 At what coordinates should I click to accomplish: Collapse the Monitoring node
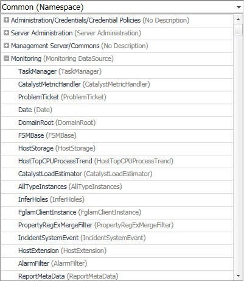(x=7, y=59)
